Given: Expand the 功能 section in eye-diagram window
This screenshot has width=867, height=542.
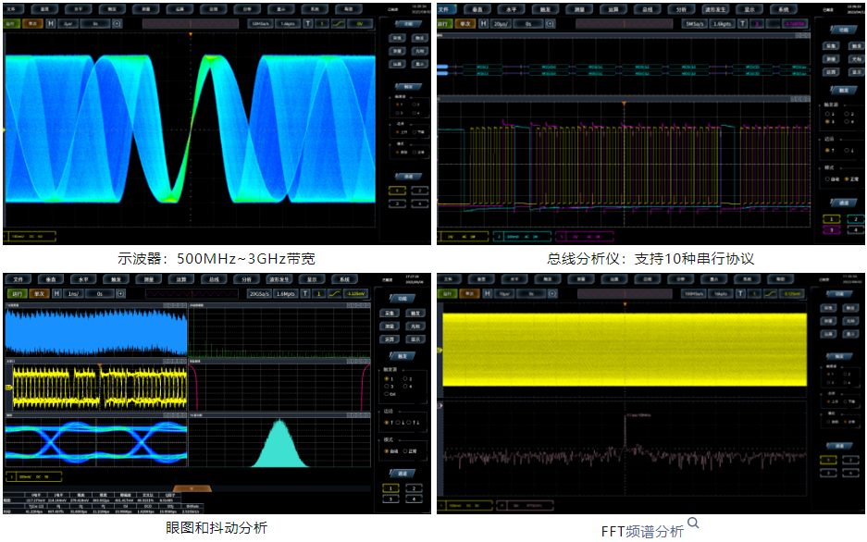Looking at the screenshot, I should point(403,299).
